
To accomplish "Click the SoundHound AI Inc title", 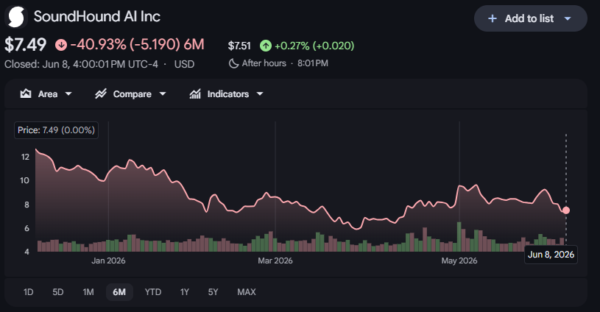I will tap(97, 16).
